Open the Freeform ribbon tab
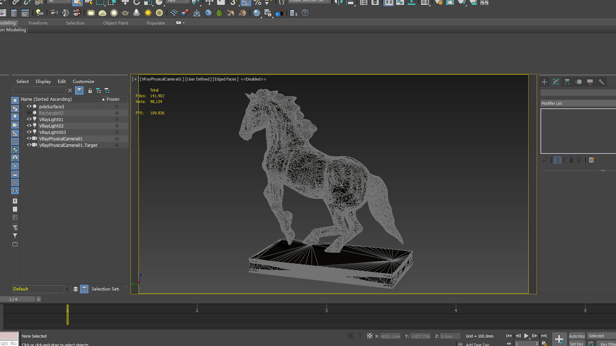 [38, 23]
